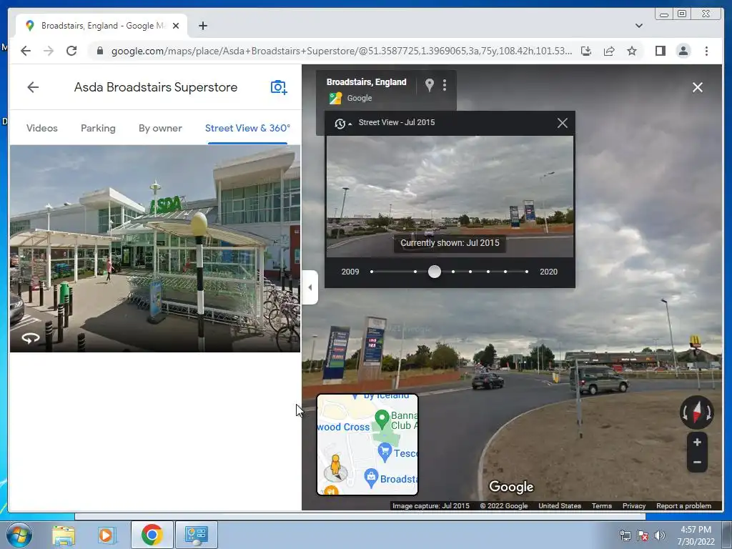
Task: Open the Jul 2015 preview thumbnail
Action: pos(450,197)
